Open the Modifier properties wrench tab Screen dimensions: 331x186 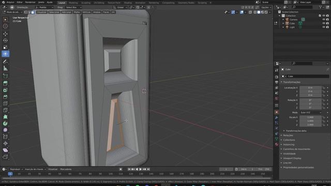coord(277,117)
